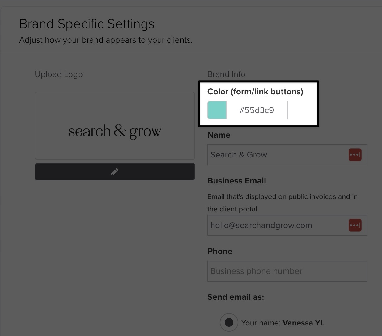
Task: Focus the Name field containing Search & Grow
Action: click(x=287, y=155)
